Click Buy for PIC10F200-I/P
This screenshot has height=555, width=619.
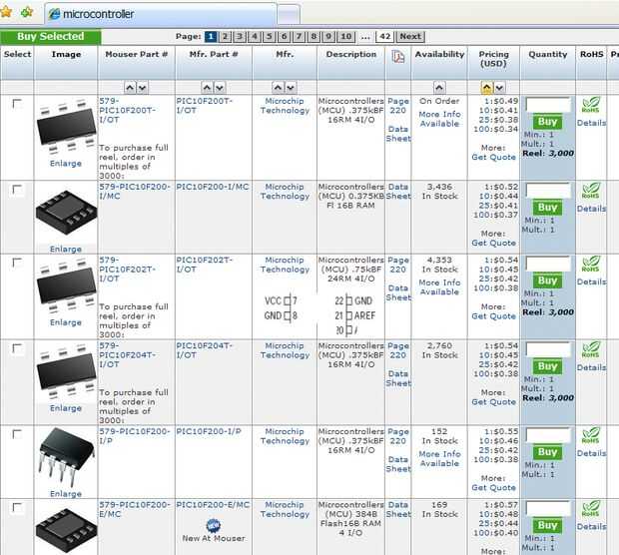pyautogui.click(x=547, y=452)
